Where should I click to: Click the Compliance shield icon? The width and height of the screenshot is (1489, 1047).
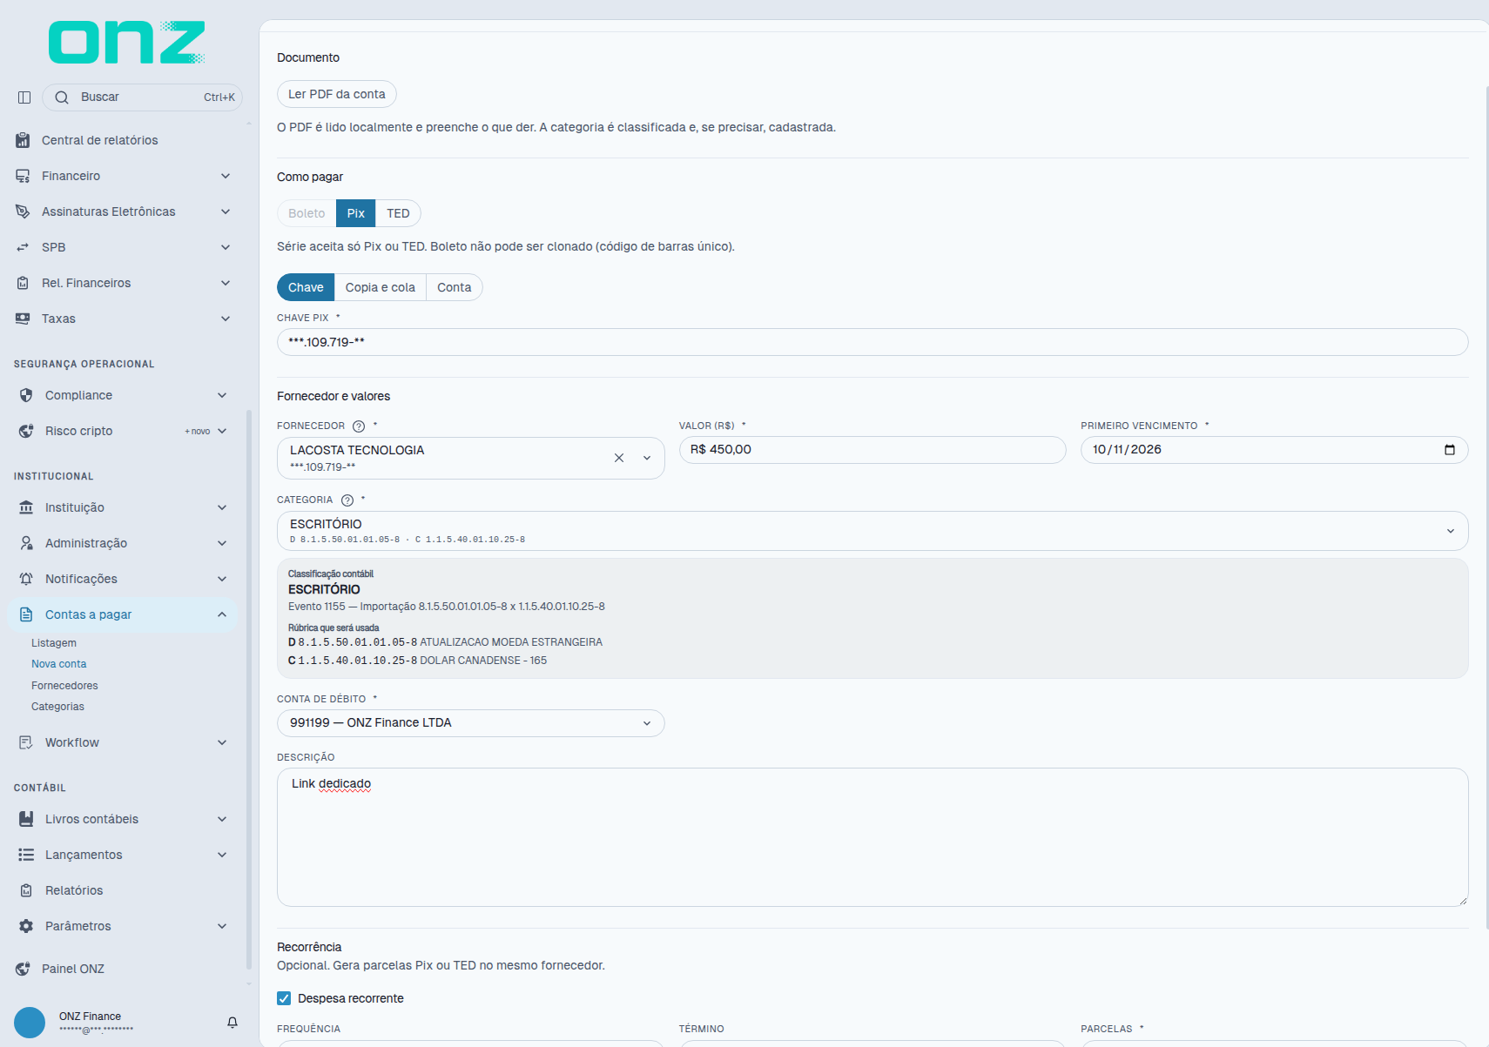point(26,395)
